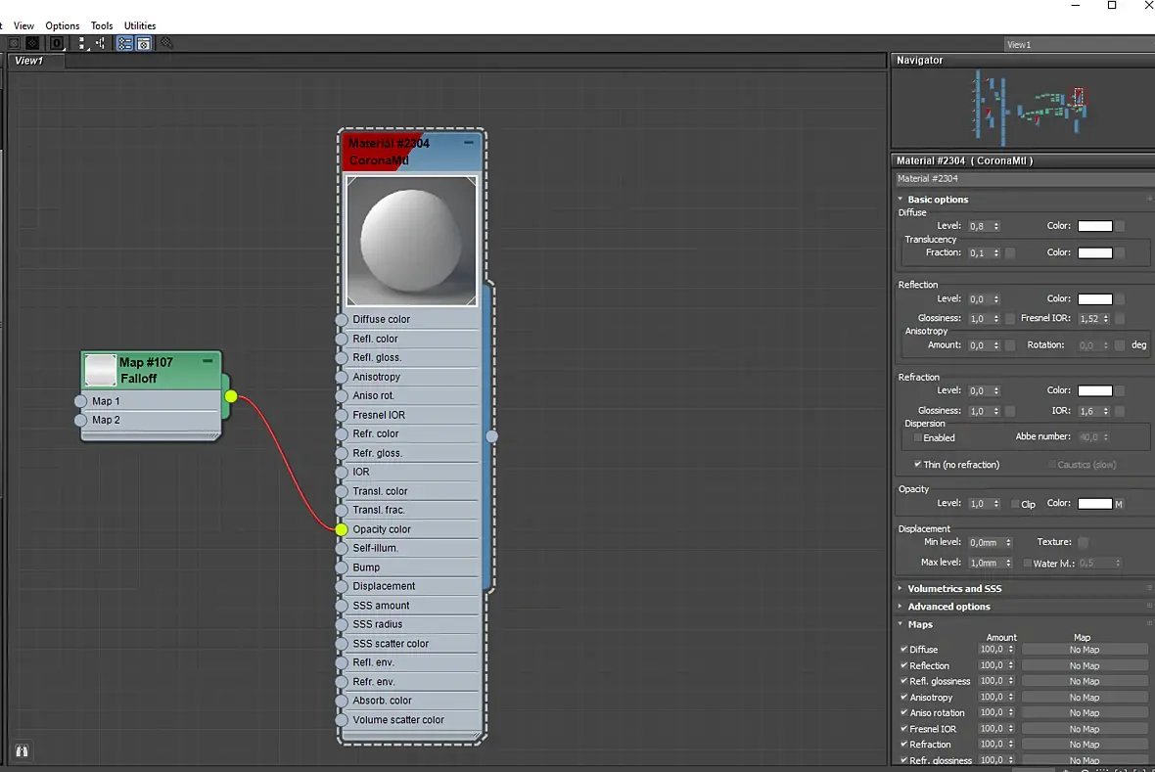Uncheck Thin (no refraction) option
This screenshot has width=1155, height=772.
pyautogui.click(x=917, y=465)
